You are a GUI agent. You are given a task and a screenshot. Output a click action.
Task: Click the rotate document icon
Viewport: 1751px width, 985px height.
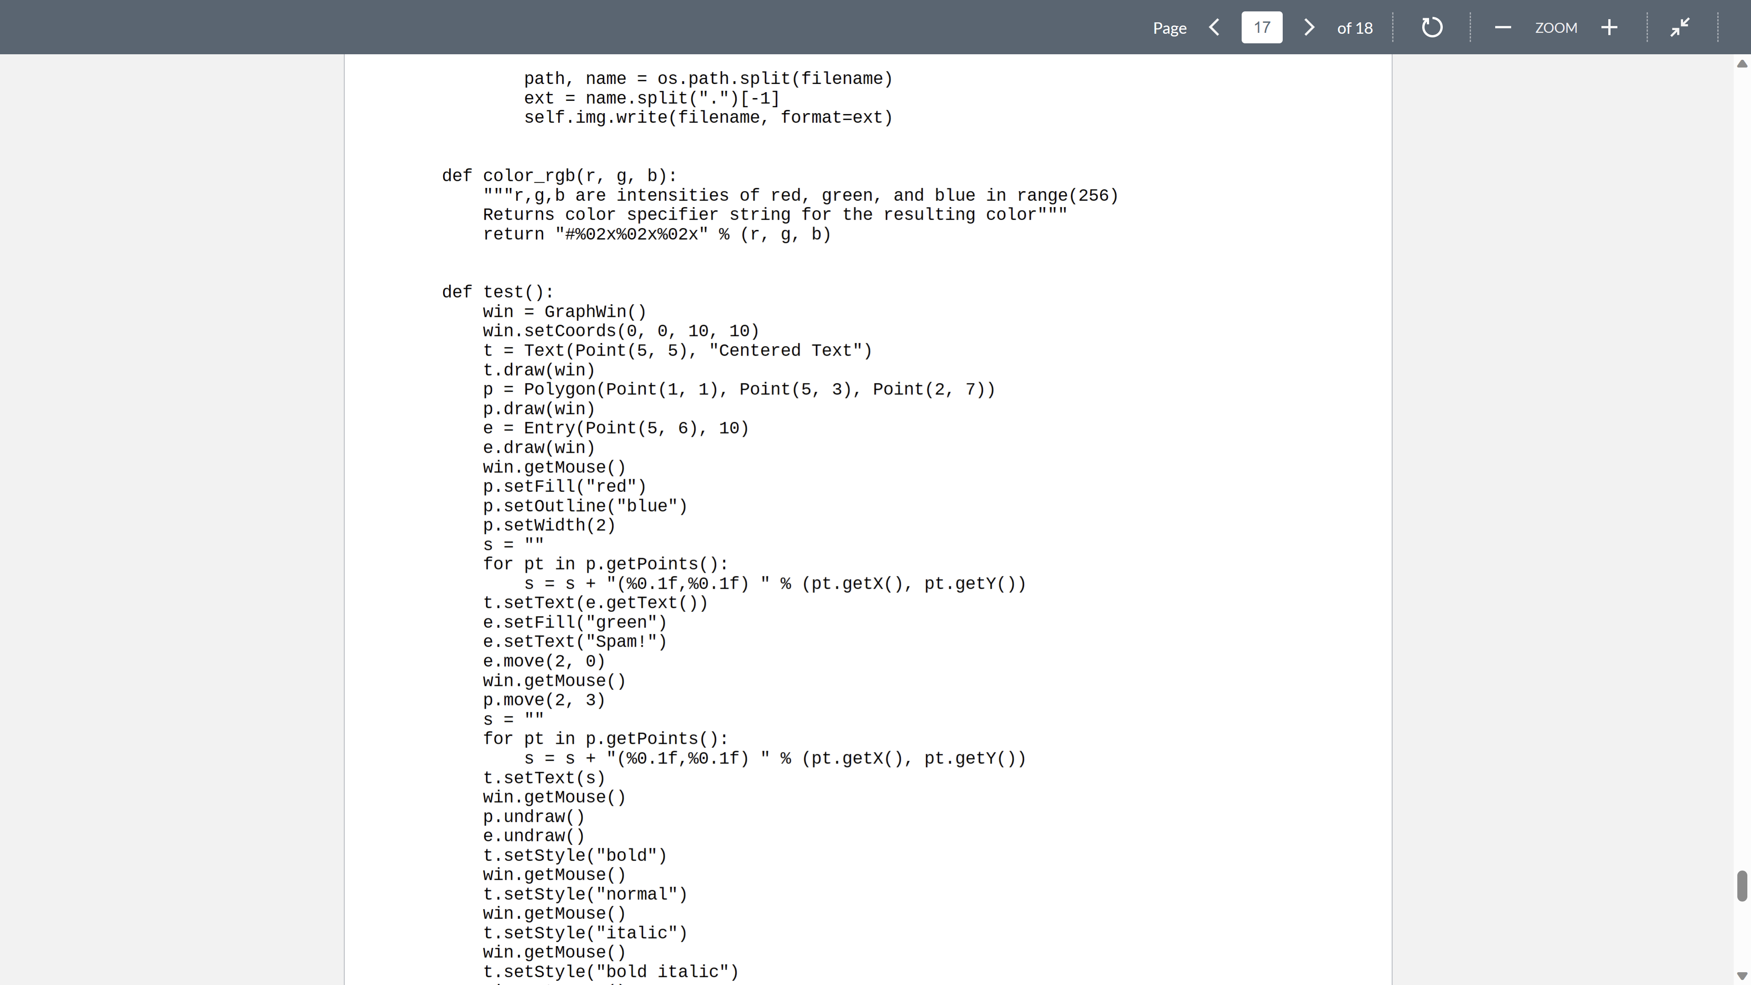[x=1431, y=28]
